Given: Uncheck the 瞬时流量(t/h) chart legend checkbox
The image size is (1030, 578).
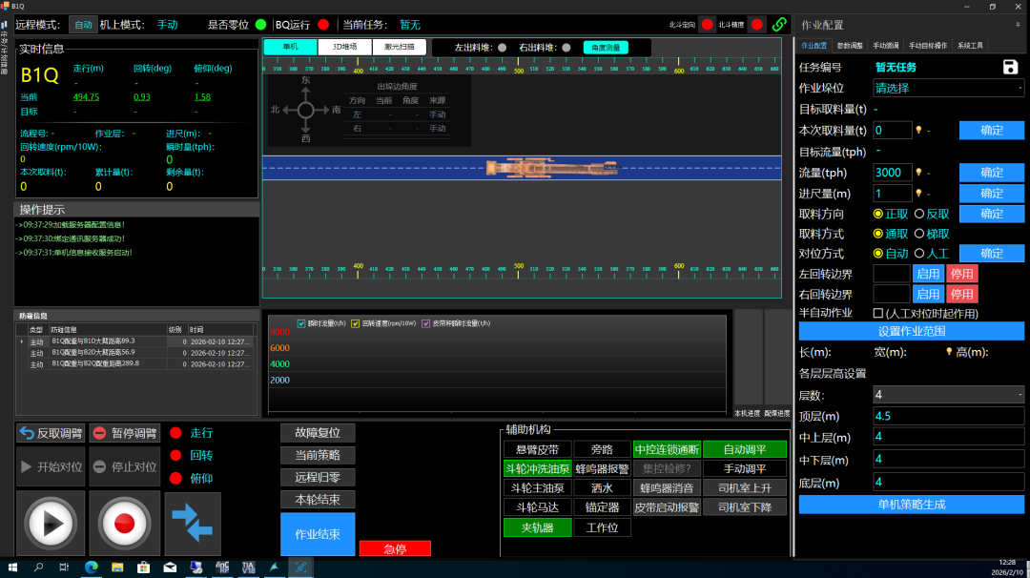Looking at the screenshot, I should pyautogui.click(x=302, y=323).
